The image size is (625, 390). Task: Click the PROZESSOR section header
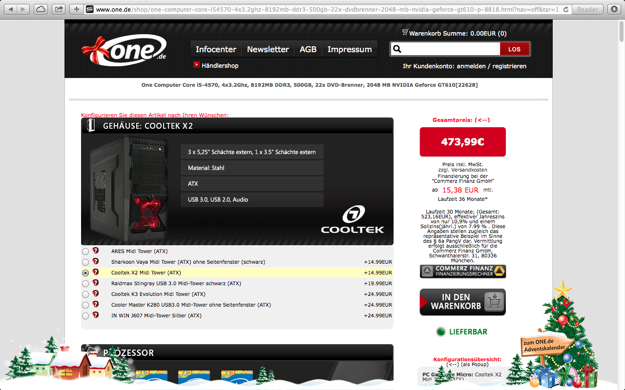pos(237,352)
